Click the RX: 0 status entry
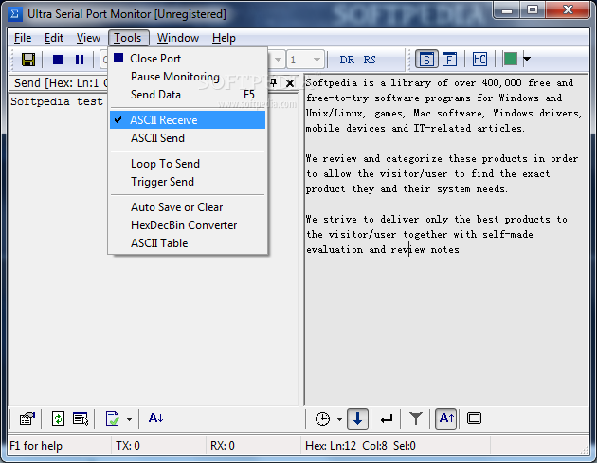Viewport: 597px width, 463px height. point(223,446)
